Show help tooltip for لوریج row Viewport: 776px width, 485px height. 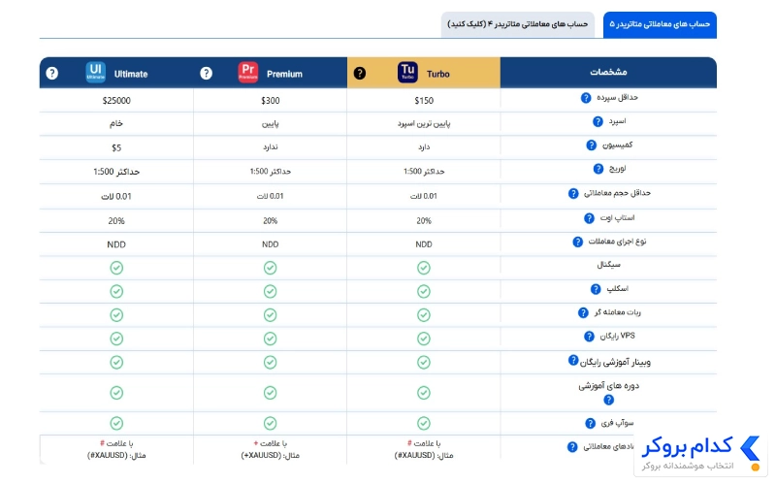pyautogui.click(x=598, y=169)
